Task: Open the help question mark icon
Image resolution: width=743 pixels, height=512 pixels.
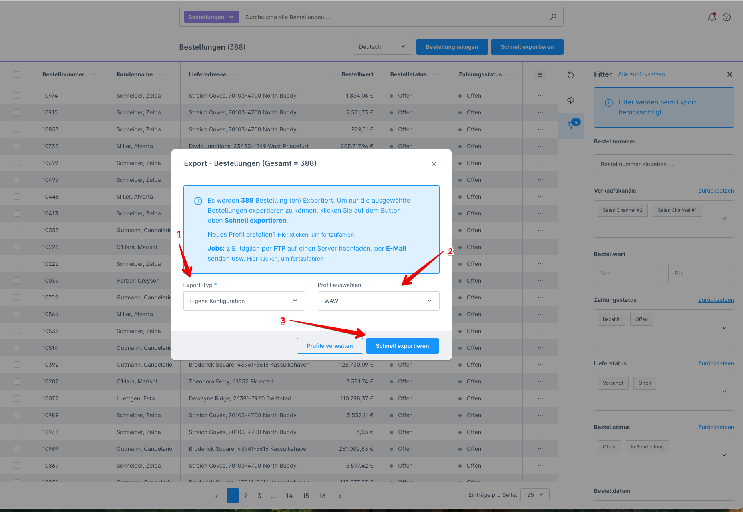Action: click(x=727, y=17)
